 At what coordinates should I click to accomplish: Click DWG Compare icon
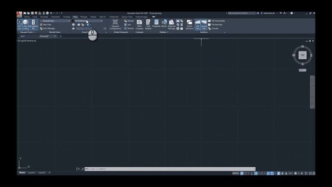140,24
